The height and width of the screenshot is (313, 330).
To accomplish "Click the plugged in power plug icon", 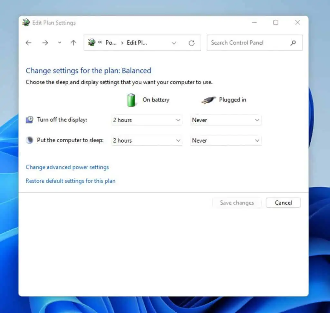I will pos(209,100).
